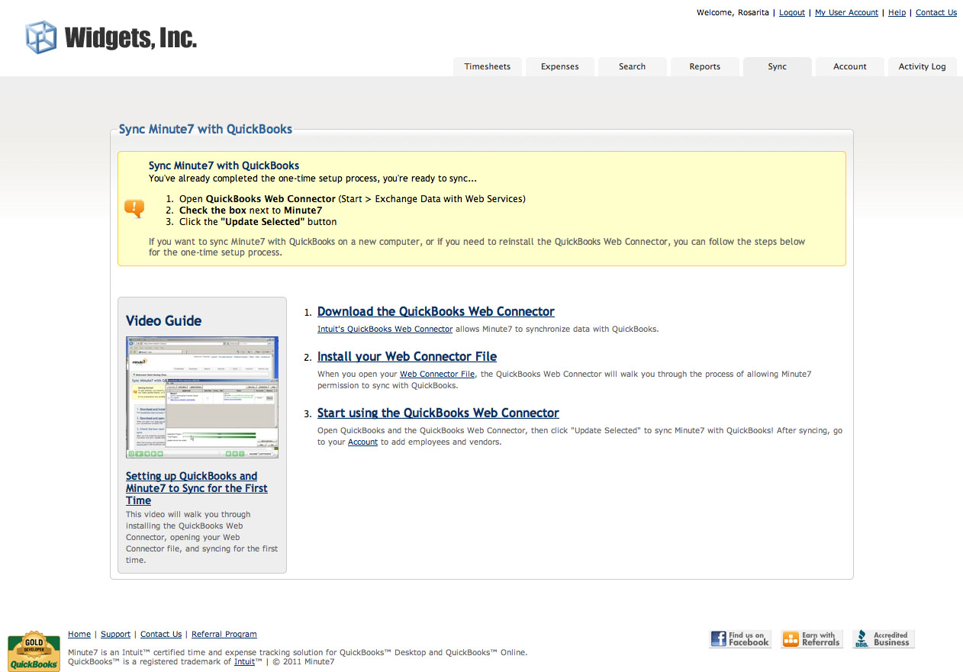Follow the Intuit's QuickBooks Web Connector link
The height and width of the screenshot is (672, 963).
pos(385,330)
